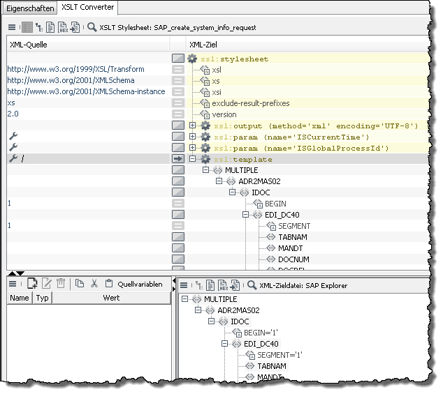Viewport: 443px width, 394px height.
Task: Collapse the MULTIPLE node in SAP Explorer tree
Action: [x=186, y=299]
